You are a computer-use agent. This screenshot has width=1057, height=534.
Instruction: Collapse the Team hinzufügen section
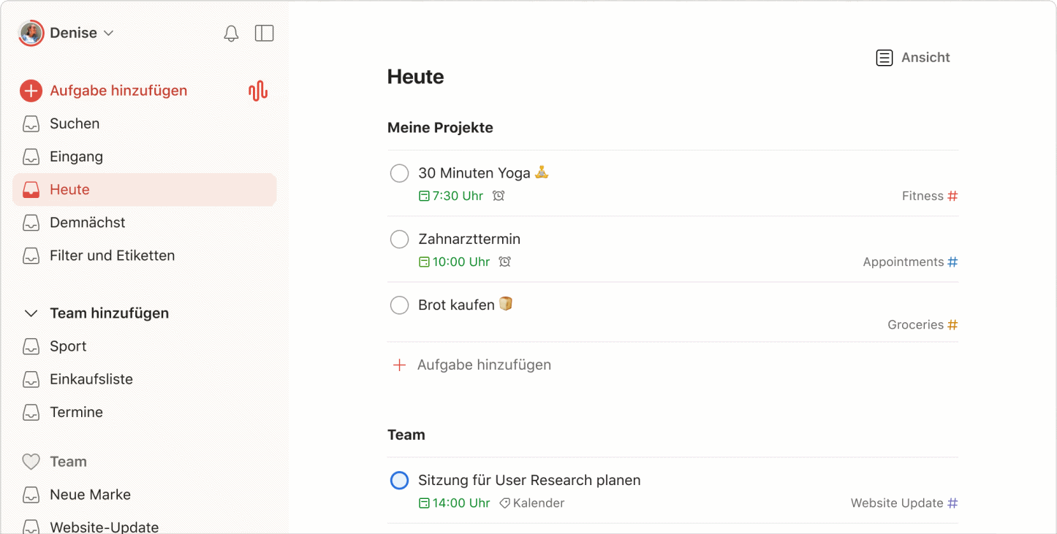coord(31,313)
